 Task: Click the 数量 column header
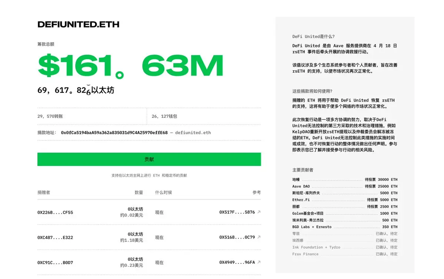139,193
